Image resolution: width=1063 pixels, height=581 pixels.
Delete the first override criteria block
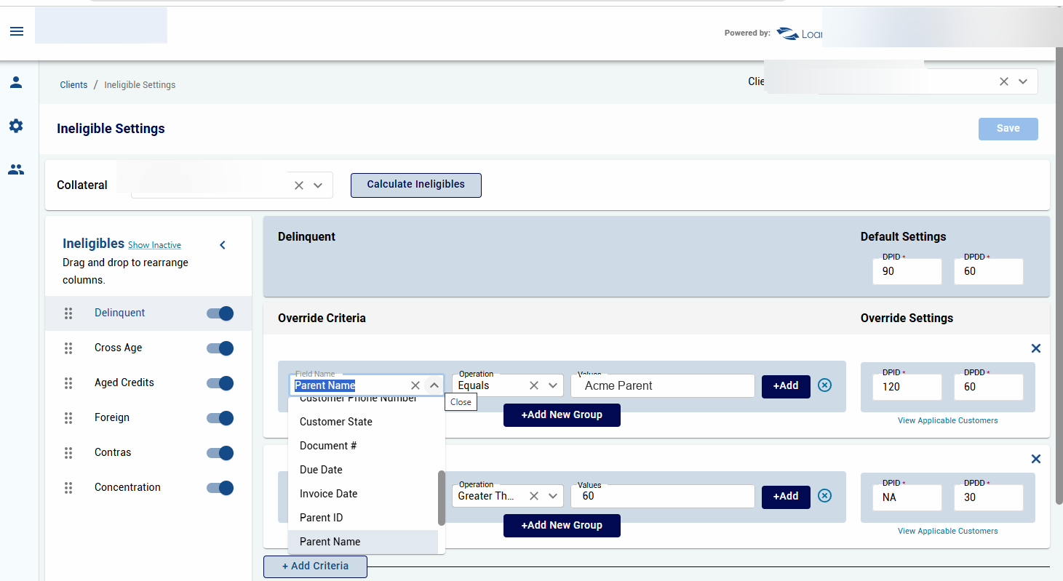pos(1036,349)
